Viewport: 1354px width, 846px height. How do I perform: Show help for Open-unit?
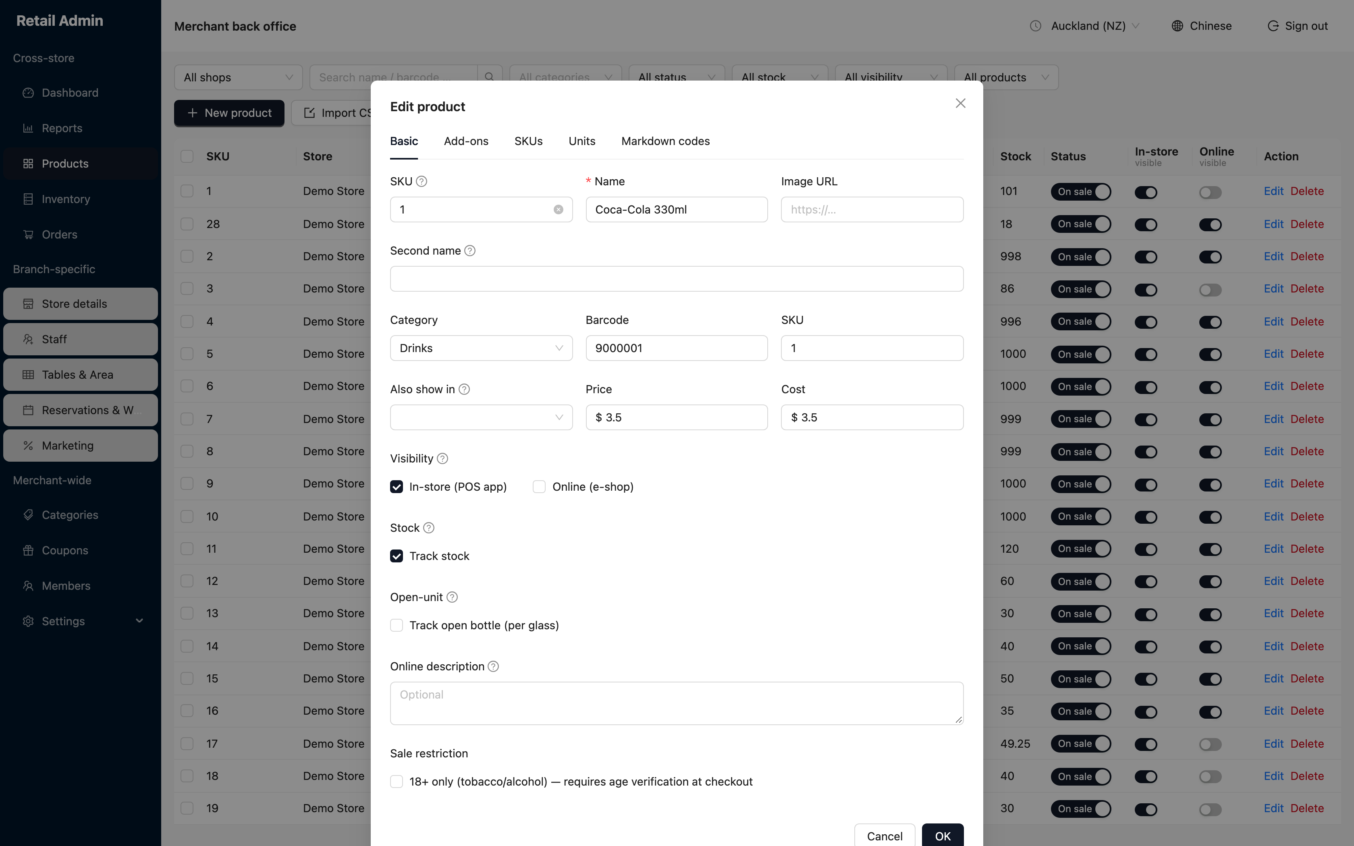[x=452, y=597]
